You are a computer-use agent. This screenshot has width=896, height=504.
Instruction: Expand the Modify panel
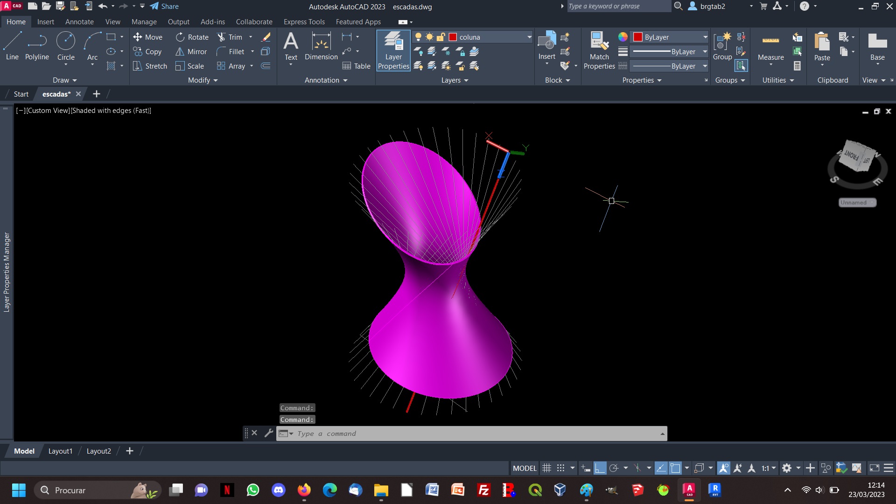(x=203, y=80)
